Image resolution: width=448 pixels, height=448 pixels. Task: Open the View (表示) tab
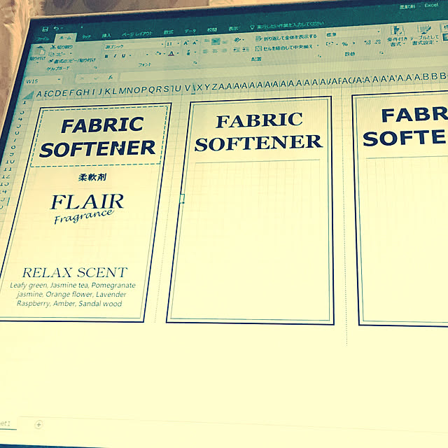click(233, 29)
